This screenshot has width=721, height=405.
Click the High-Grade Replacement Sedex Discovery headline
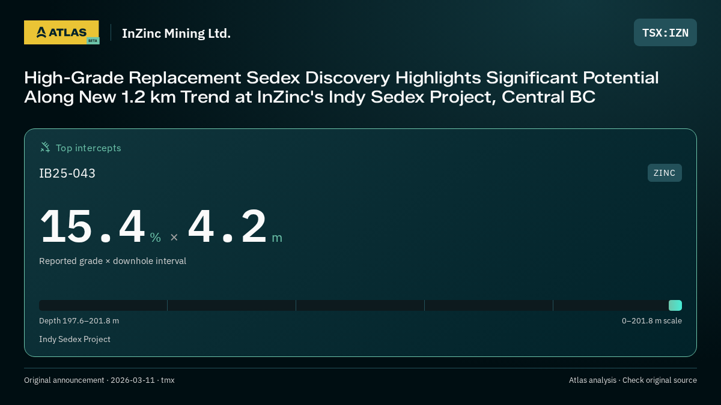(x=341, y=87)
